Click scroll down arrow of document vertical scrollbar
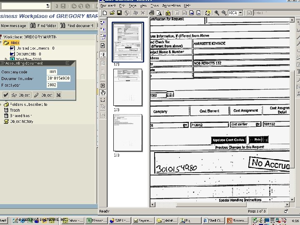The width and height of the screenshot is (300, 225). (292, 200)
